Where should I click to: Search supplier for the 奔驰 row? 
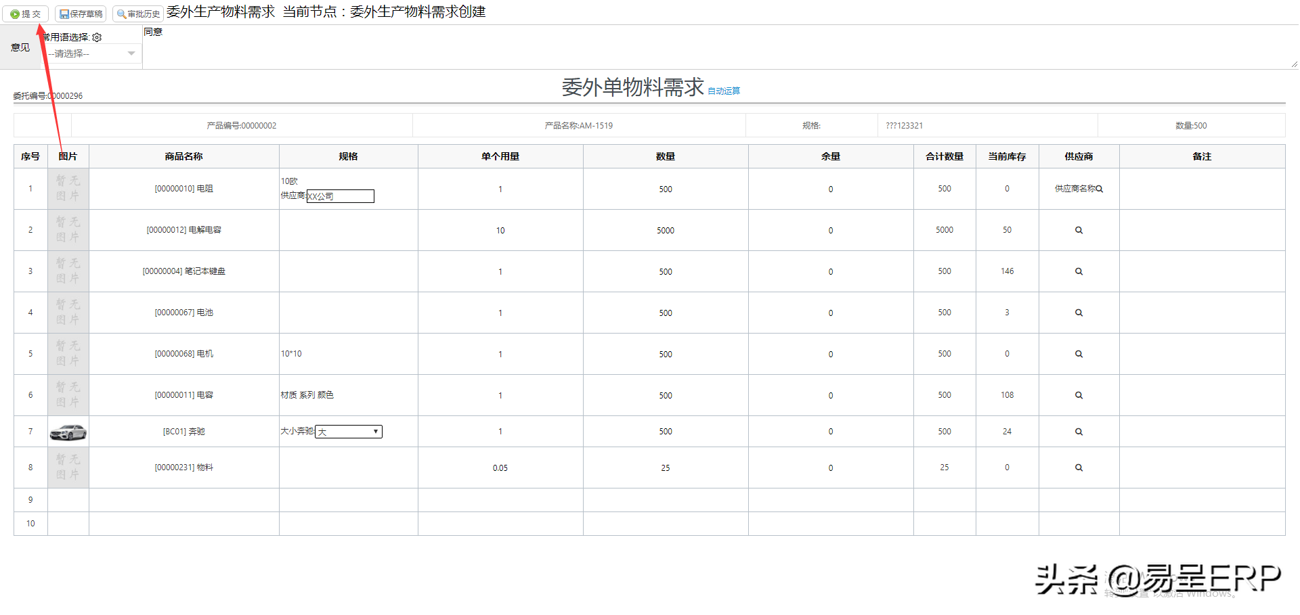[1079, 432]
